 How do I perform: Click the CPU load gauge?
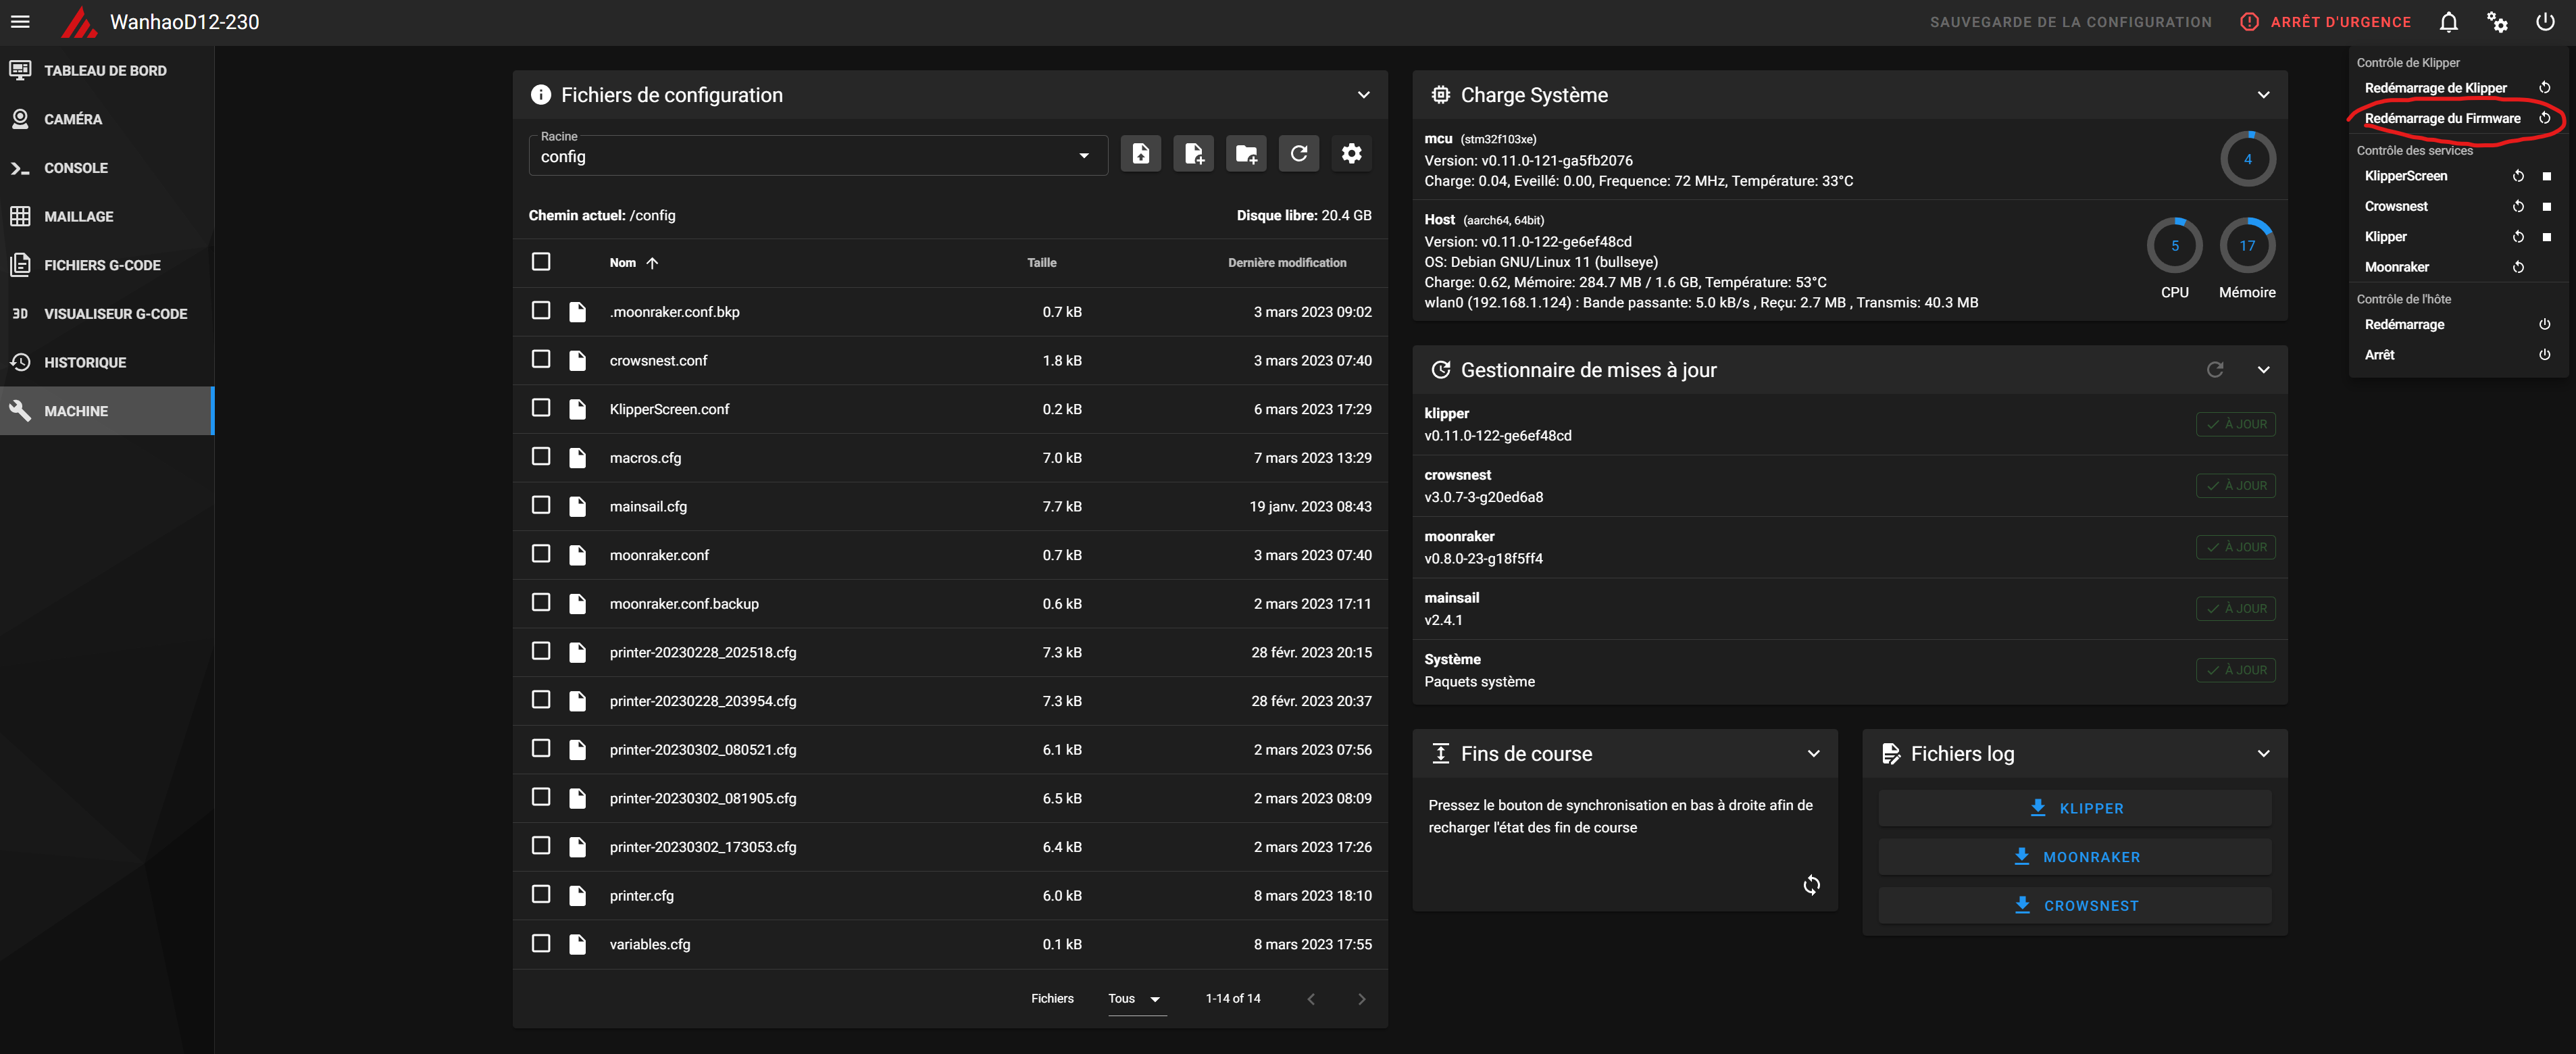2174,246
